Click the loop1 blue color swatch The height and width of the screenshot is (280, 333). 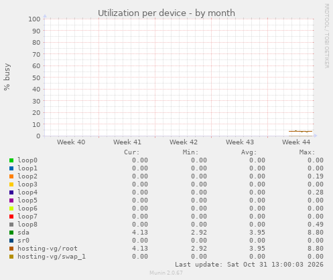(11, 168)
